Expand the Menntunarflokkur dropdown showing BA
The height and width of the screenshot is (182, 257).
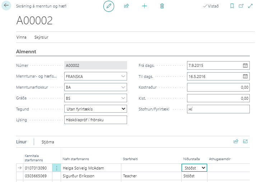point(123,87)
